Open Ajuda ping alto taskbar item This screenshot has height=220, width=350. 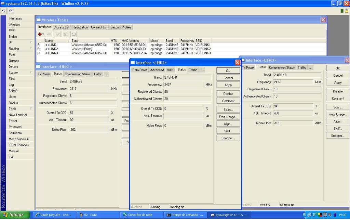(54, 215)
